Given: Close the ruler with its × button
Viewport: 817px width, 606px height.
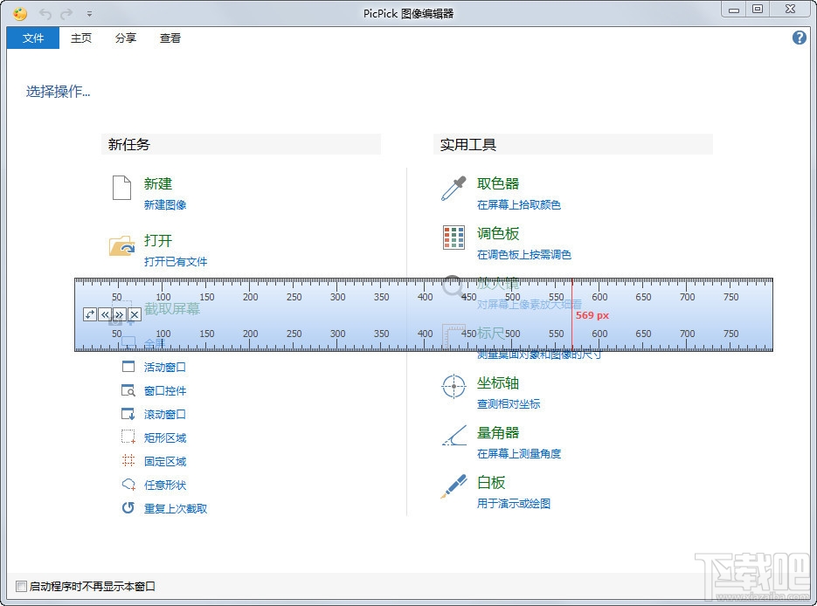Looking at the screenshot, I should 135,313.
